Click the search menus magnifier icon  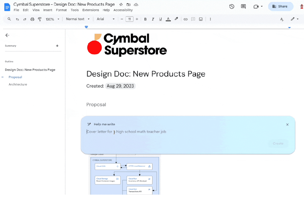coord(9,19)
